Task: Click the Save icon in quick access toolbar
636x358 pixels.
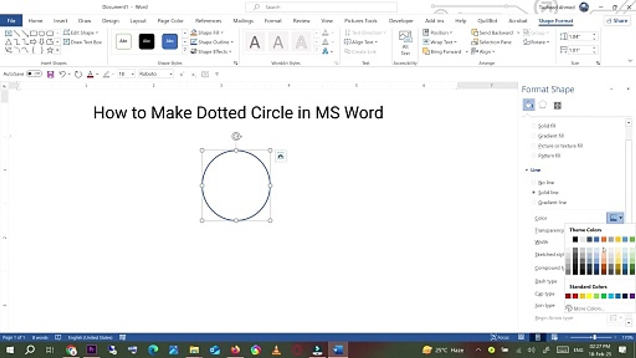Action: 50,74
